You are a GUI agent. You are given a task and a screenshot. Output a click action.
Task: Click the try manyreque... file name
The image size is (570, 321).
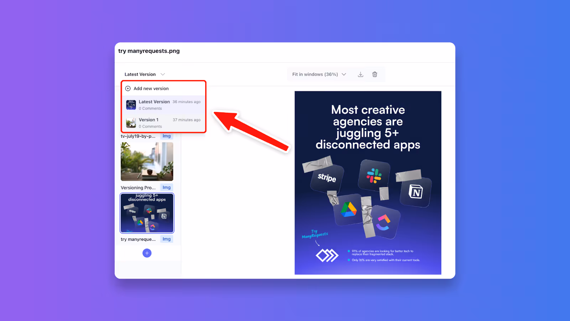(x=138, y=239)
